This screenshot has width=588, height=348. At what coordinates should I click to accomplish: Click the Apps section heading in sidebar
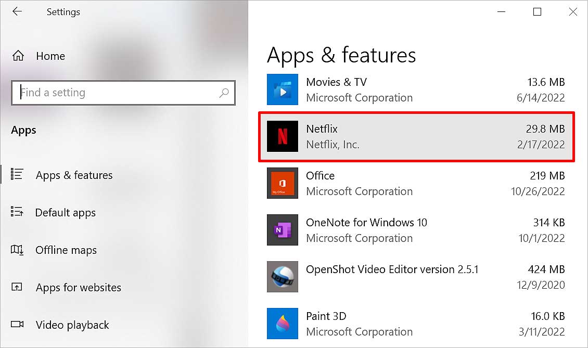[x=23, y=130]
